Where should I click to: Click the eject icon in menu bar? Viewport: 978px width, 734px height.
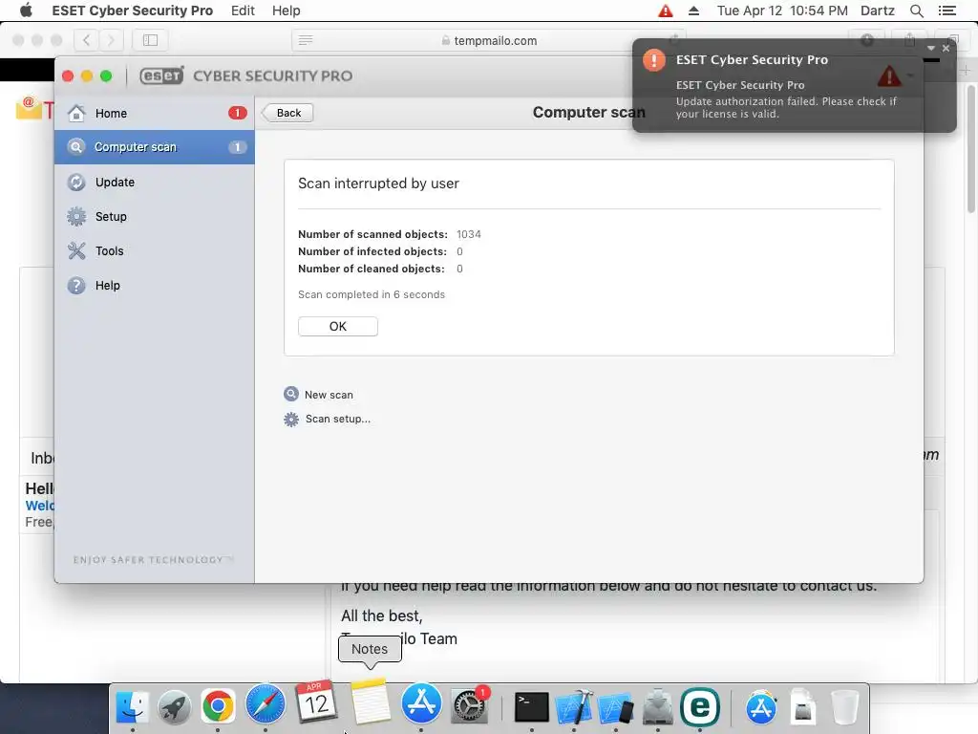click(693, 11)
